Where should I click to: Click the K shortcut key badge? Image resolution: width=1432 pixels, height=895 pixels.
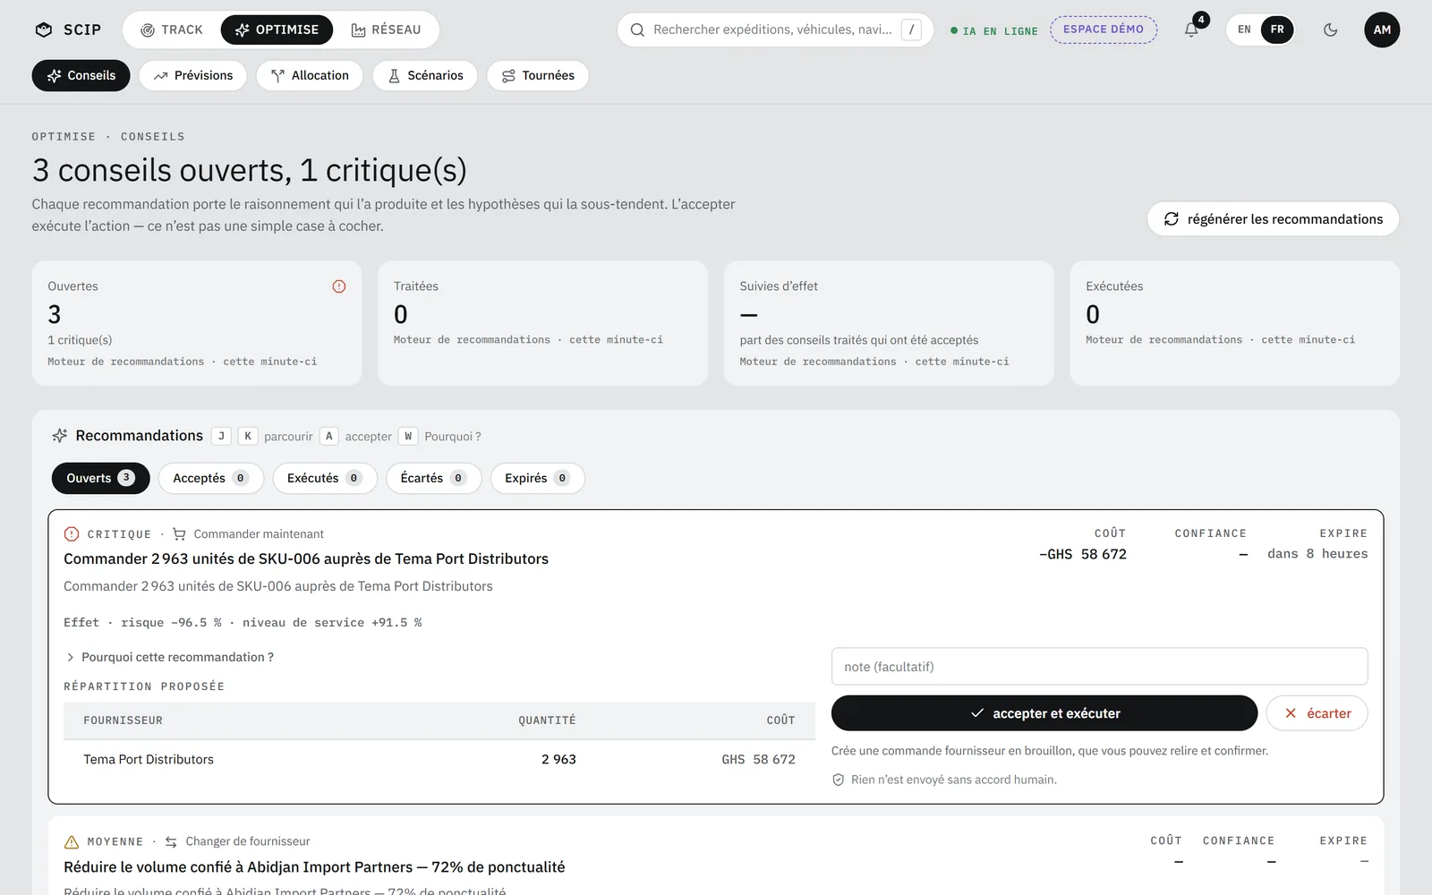[x=248, y=436]
